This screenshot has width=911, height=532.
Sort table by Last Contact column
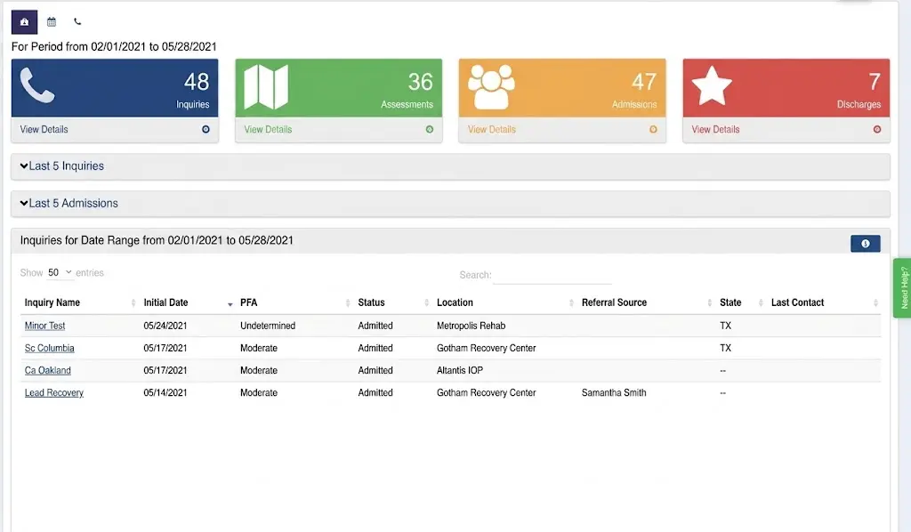point(824,302)
